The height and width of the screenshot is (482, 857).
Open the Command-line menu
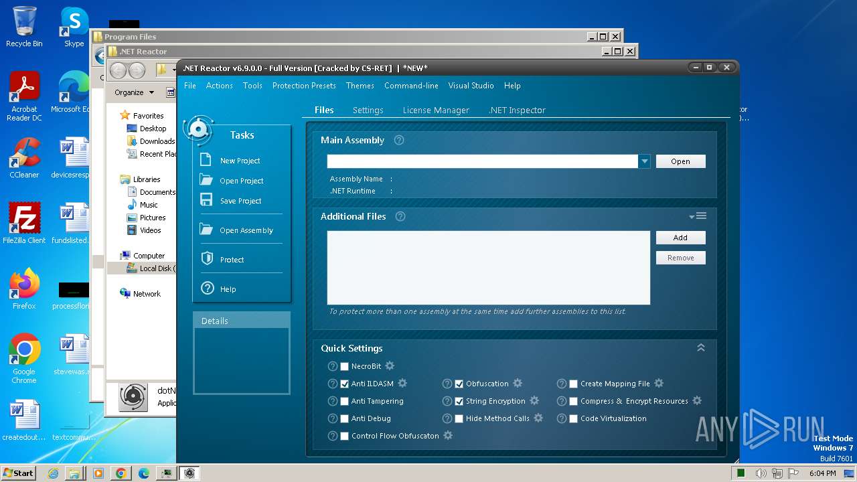[x=411, y=86]
